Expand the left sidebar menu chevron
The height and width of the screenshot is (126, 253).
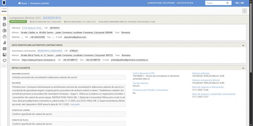point(4,66)
